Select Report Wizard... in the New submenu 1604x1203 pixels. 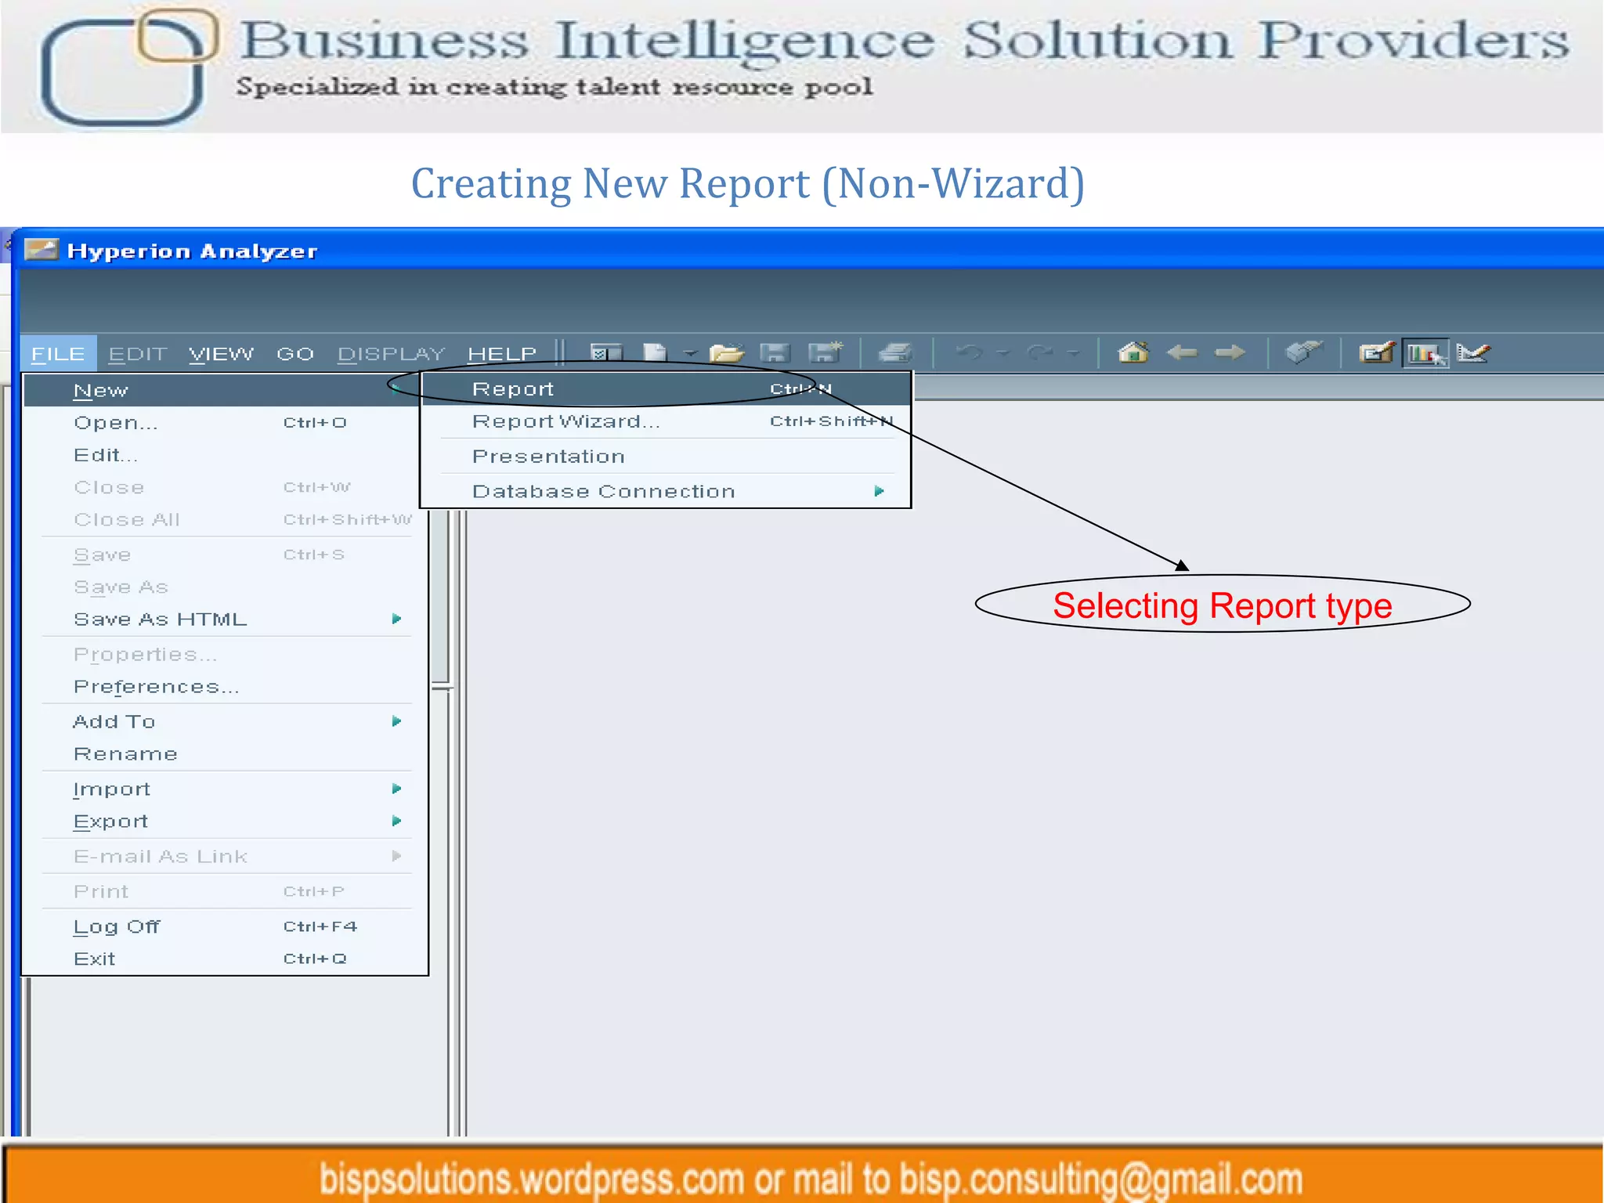point(666,421)
